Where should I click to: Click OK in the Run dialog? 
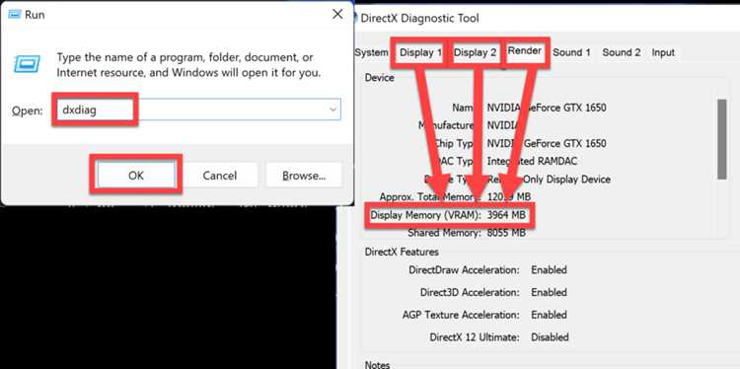click(136, 175)
